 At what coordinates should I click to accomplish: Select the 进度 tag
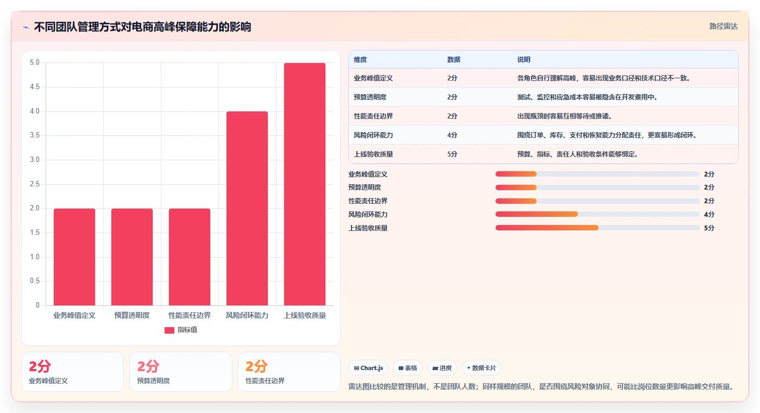pyautogui.click(x=442, y=368)
